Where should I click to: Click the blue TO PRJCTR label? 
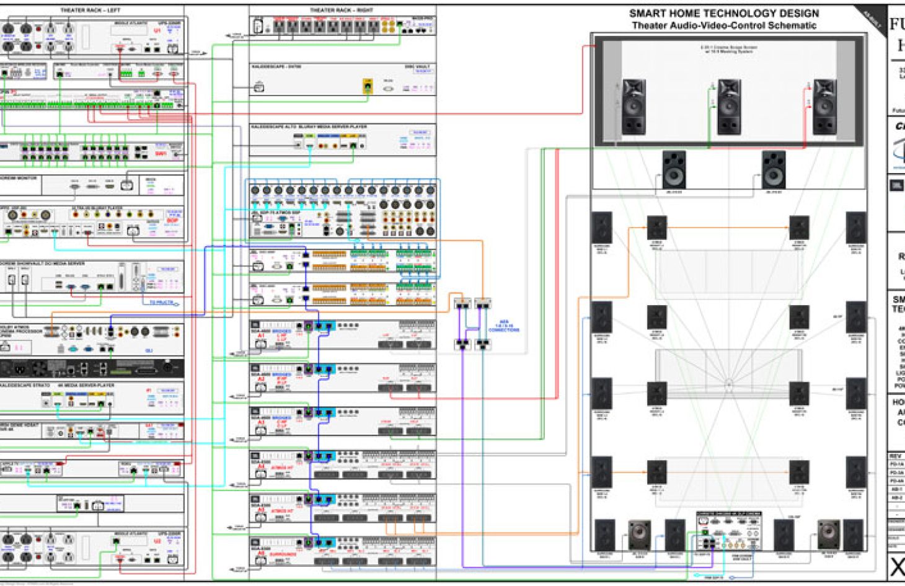(x=162, y=303)
